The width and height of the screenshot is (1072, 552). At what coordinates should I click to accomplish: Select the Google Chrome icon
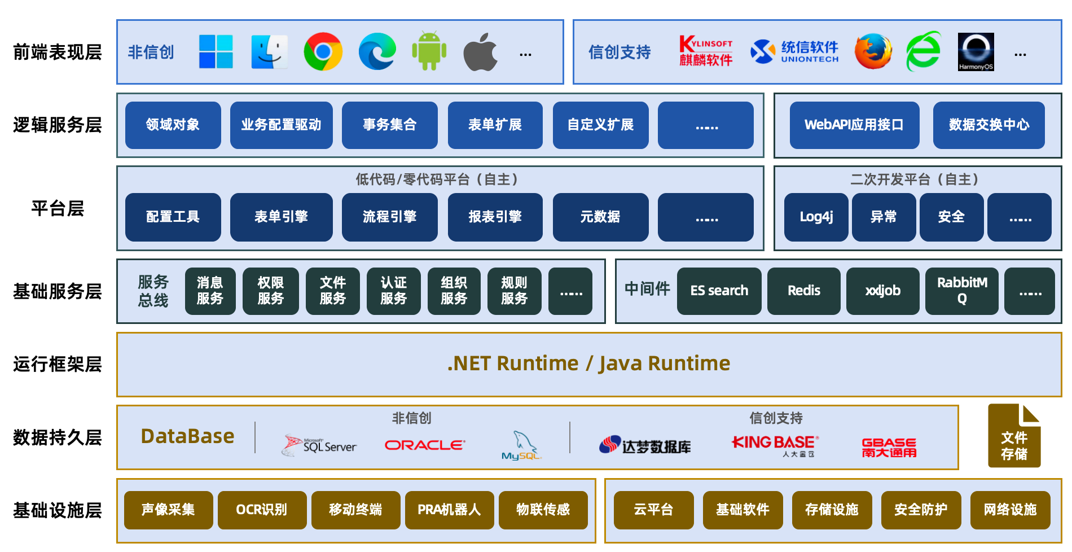coord(323,52)
